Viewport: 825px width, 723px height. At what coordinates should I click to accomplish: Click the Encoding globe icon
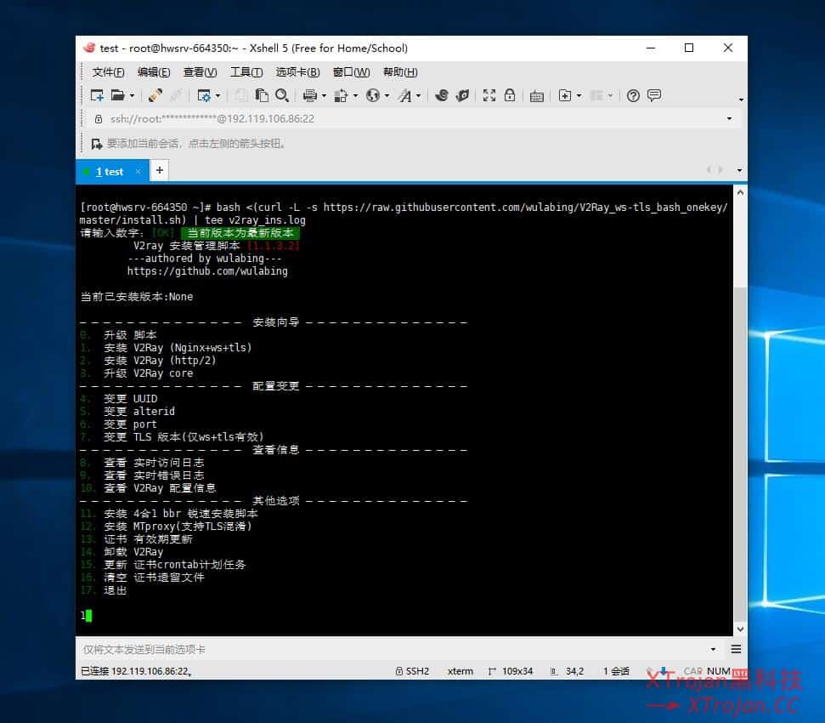coord(372,95)
